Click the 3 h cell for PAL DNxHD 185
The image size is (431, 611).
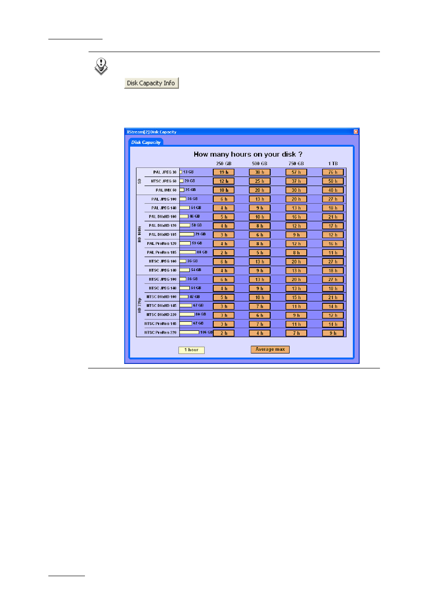(224, 235)
